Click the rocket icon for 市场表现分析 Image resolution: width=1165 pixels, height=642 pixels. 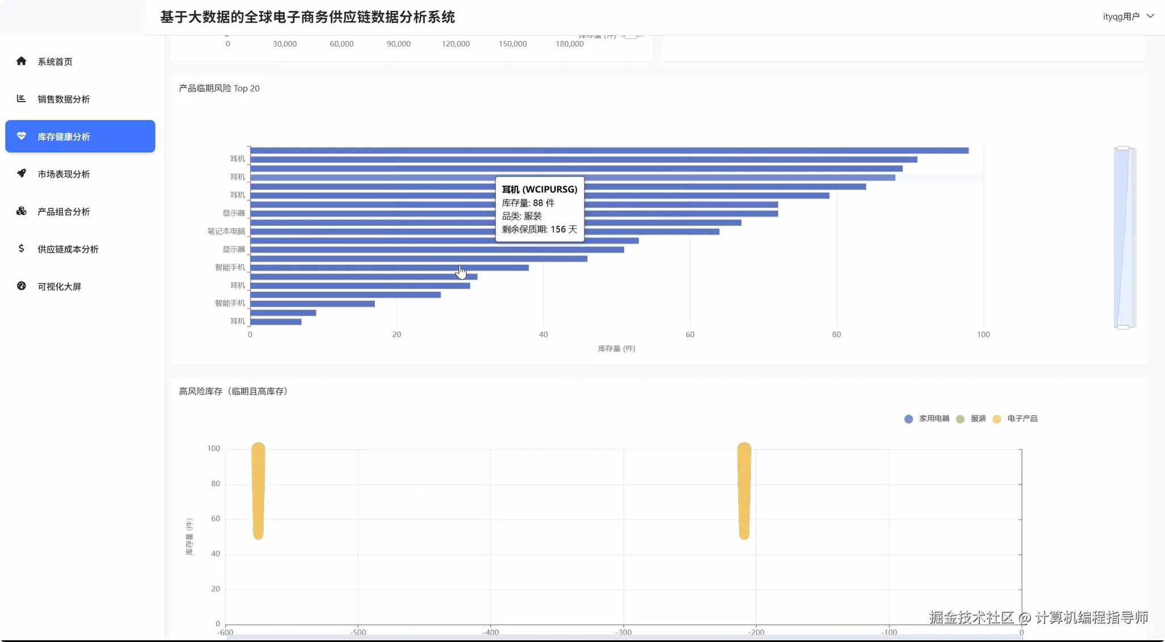point(22,174)
